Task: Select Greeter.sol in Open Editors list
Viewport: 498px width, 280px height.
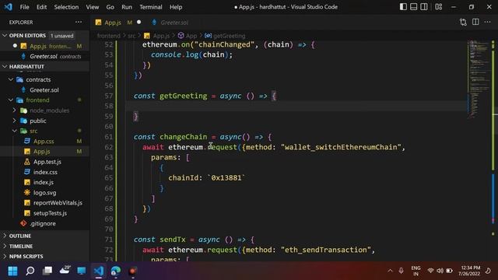Action: [44, 56]
